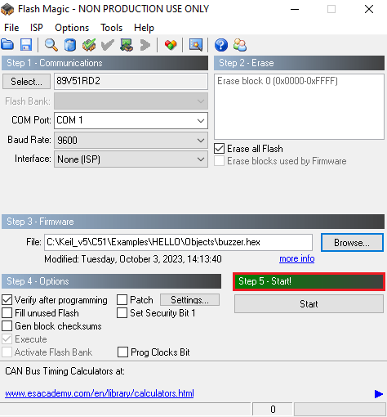This screenshot has height=417, width=387.
Task: Check the Patch option
Action: coord(122,300)
